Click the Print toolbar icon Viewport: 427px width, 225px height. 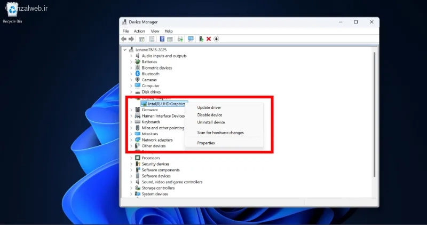click(x=180, y=39)
